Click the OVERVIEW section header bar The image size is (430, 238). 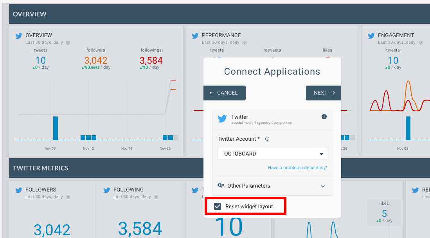pyautogui.click(x=219, y=14)
